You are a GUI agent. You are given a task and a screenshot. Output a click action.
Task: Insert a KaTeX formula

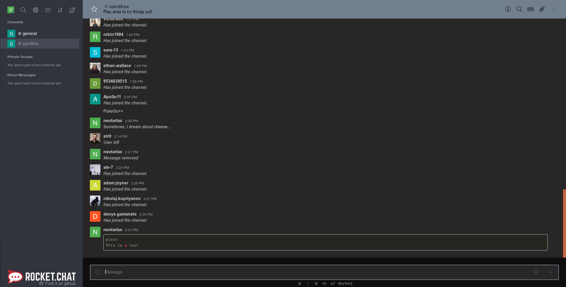(345, 283)
